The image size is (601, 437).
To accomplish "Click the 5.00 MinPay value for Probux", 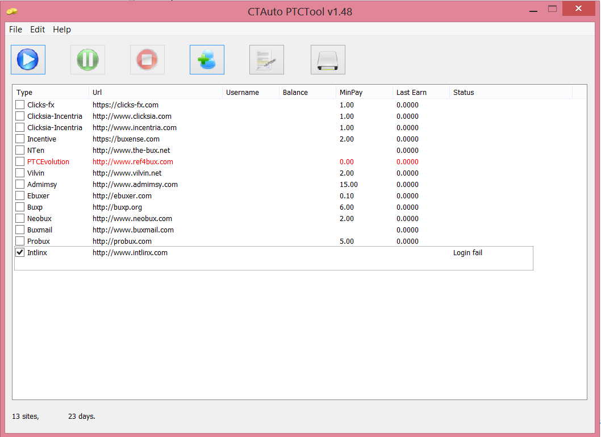I will click(347, 242).
